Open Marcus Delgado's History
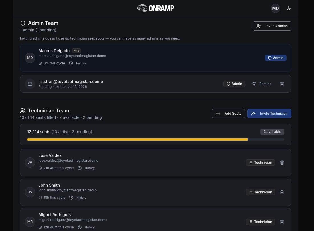Screen dimensions: 314x231 point(78,63)
